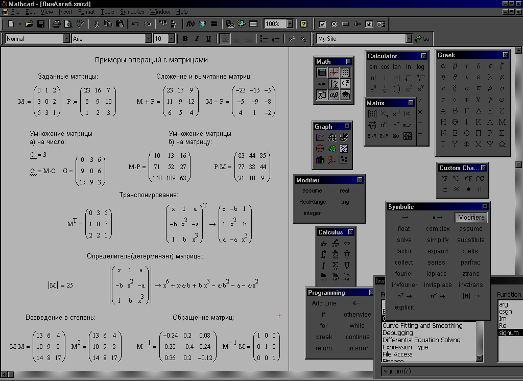Open the Programming toolbar icon in Math palette
The image size is (523, 381).
tap(322, 95)
